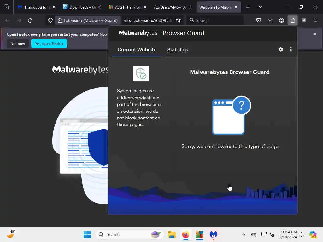
Task: Go forward to next page
Action: [x=19, y=20]
